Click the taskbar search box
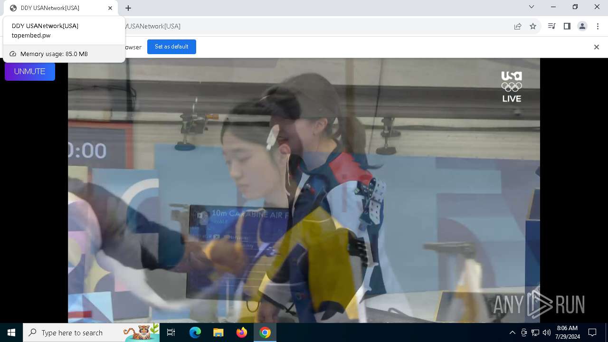This screenshot has width=608, height=342. (x=91, y=332)
